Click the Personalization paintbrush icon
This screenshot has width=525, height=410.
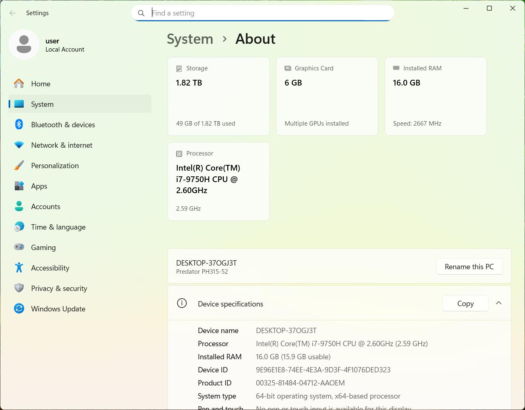pyautogui.click(x=19, y=165)
